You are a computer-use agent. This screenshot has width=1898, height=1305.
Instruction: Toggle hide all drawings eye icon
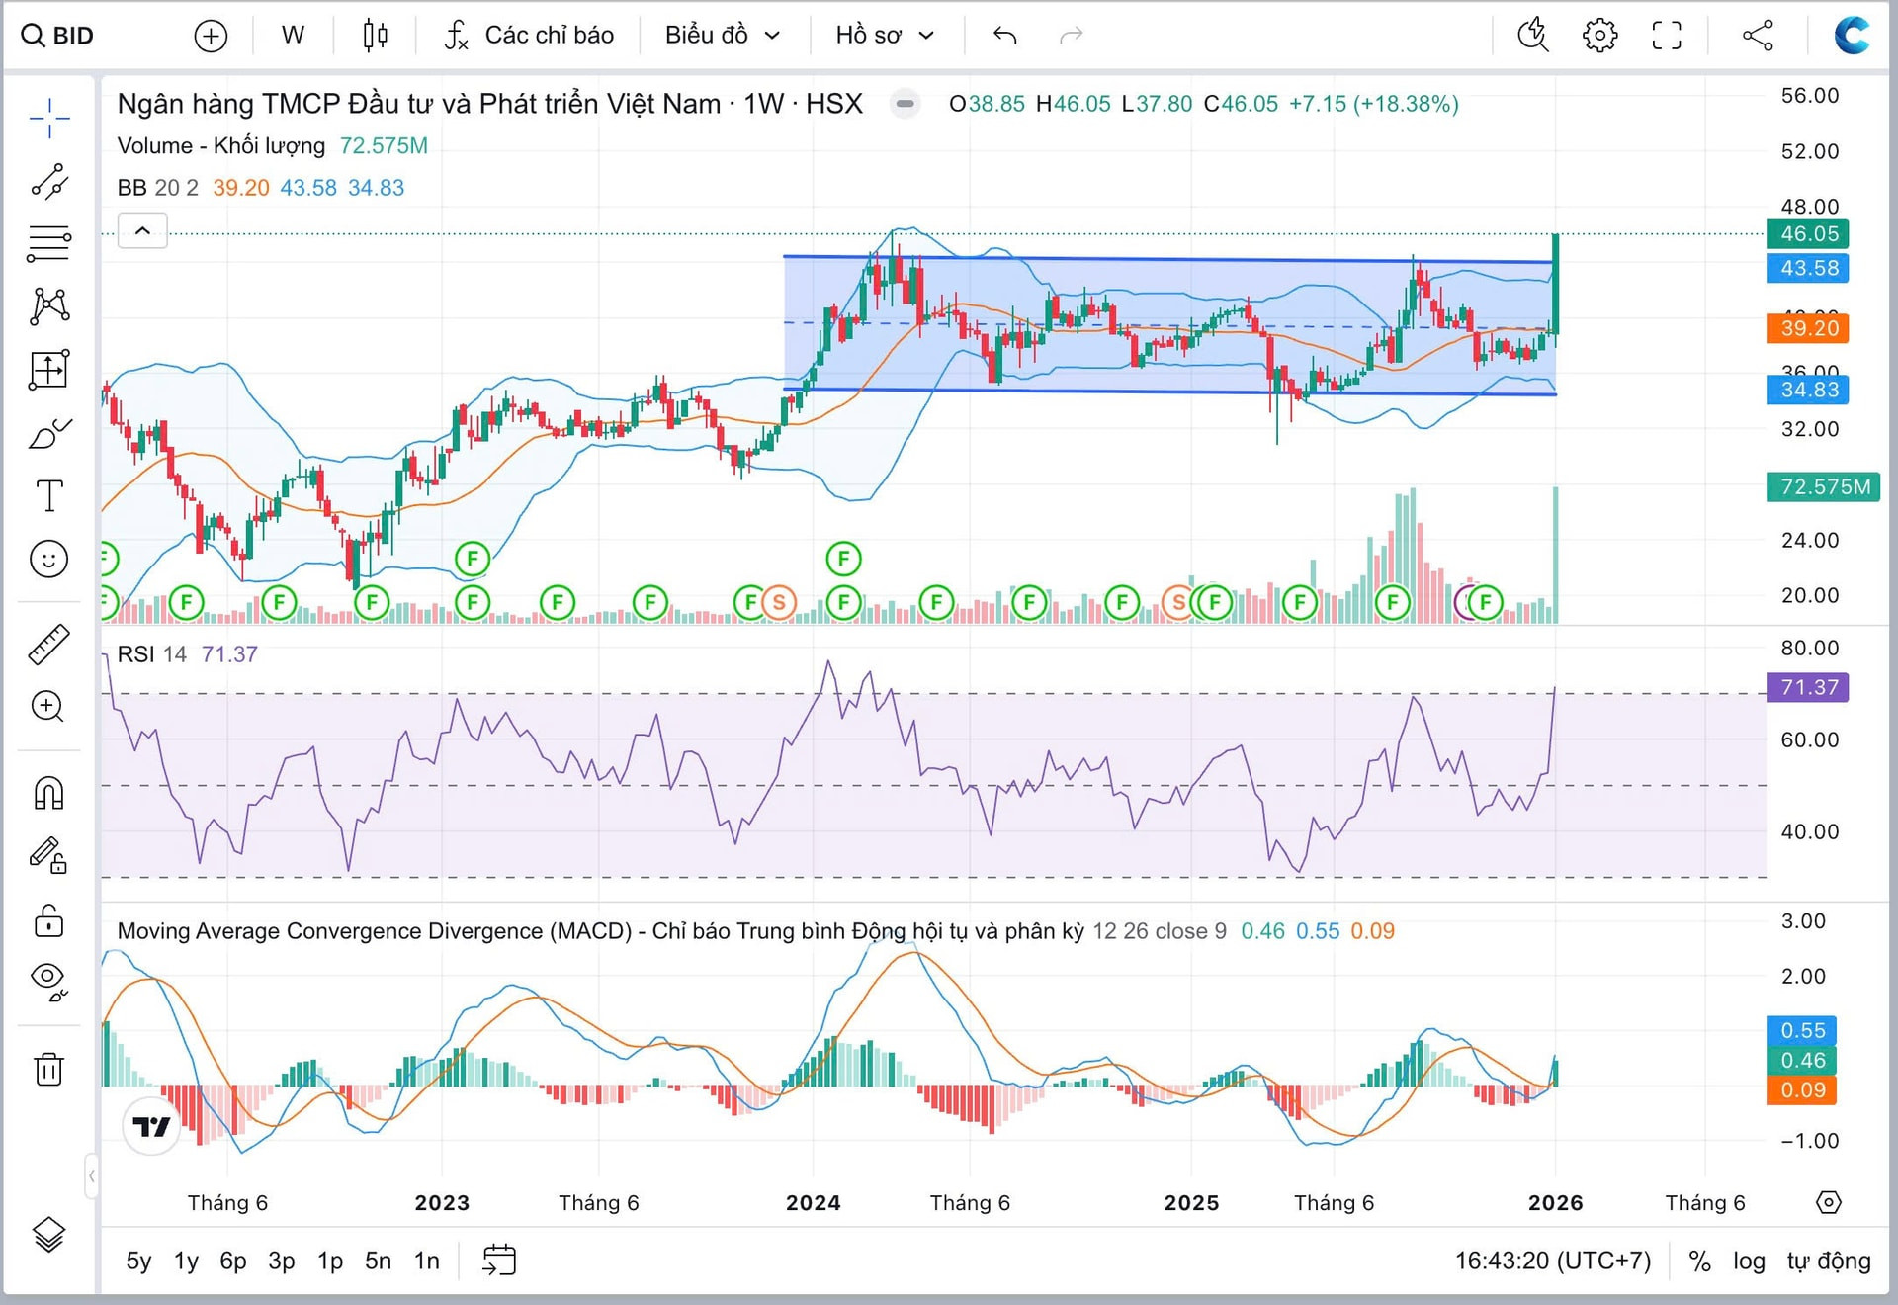coord(48,982)
